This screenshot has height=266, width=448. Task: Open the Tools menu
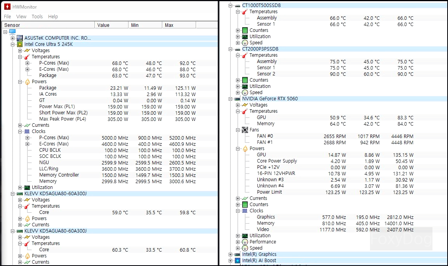coord(37,17)
